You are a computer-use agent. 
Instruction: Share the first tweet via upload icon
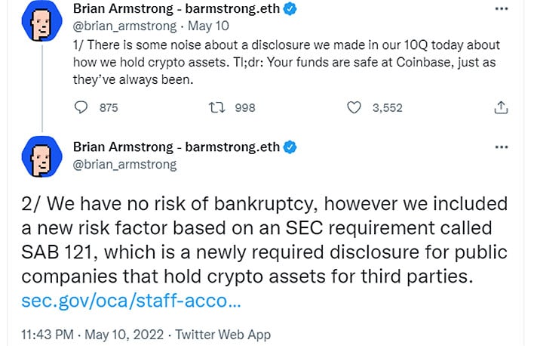pyautogui.click(x=501, y=107)
